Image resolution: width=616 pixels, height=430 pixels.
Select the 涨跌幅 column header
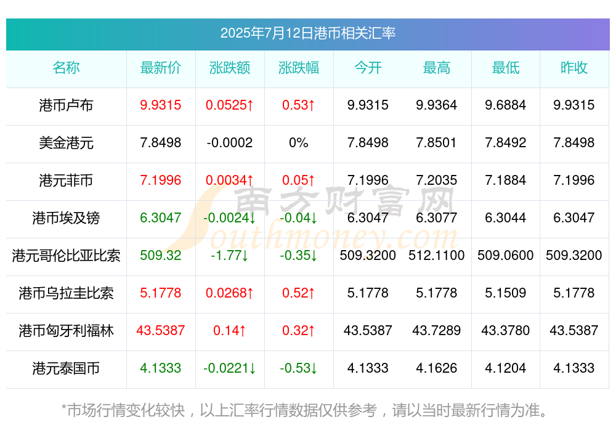pos(299,68)
